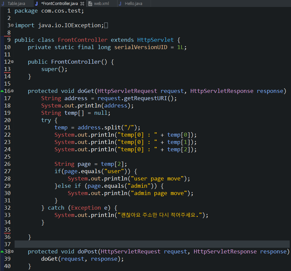Click 'getRequestURI' on line 17
This screenshot has height=271, width=291.
click(146, 98)
